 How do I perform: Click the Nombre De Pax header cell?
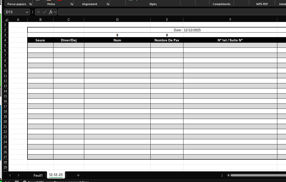167,40
